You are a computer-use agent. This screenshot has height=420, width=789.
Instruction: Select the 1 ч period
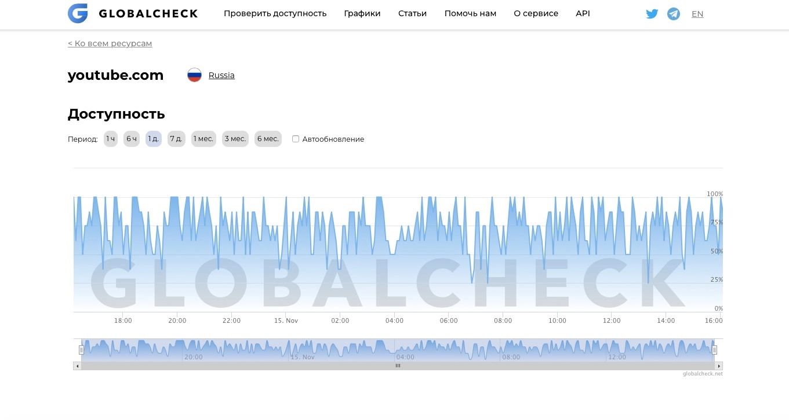coord(111,139)
